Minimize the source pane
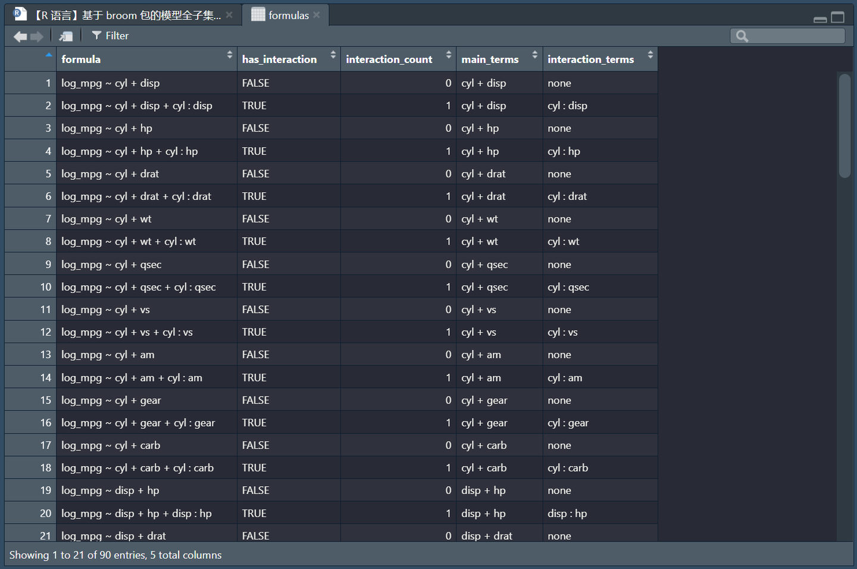 point(820,18)
